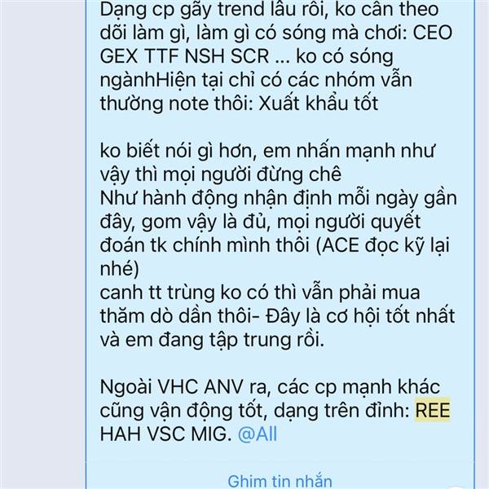489x489 pixels.
Task: Open the @All mention
Action: pyautogui.click(x=258, y=434)
